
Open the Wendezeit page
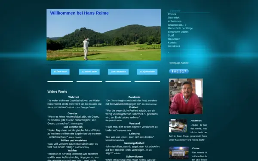tap(174, 46)
